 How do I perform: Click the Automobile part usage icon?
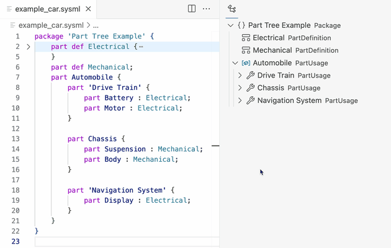246,63
